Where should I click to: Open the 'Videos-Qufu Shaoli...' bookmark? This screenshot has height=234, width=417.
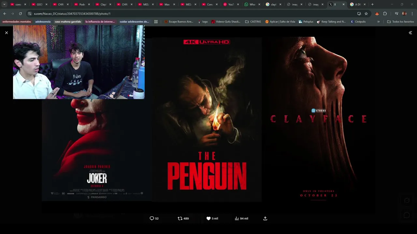click(x=226, y=22)
